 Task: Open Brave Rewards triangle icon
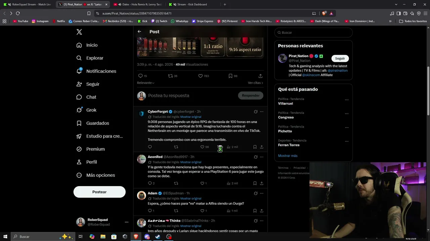tap(331, 13)
